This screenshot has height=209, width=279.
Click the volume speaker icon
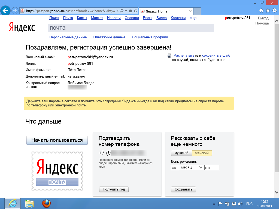[x=240, y=204]
